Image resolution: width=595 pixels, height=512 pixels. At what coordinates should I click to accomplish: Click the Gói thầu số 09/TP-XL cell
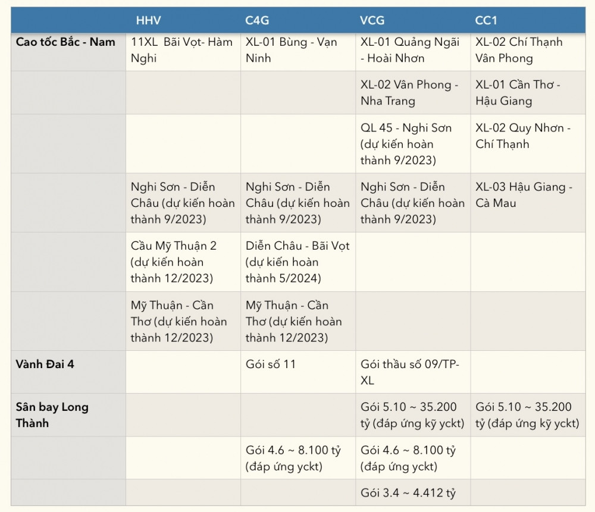[410, 372]
